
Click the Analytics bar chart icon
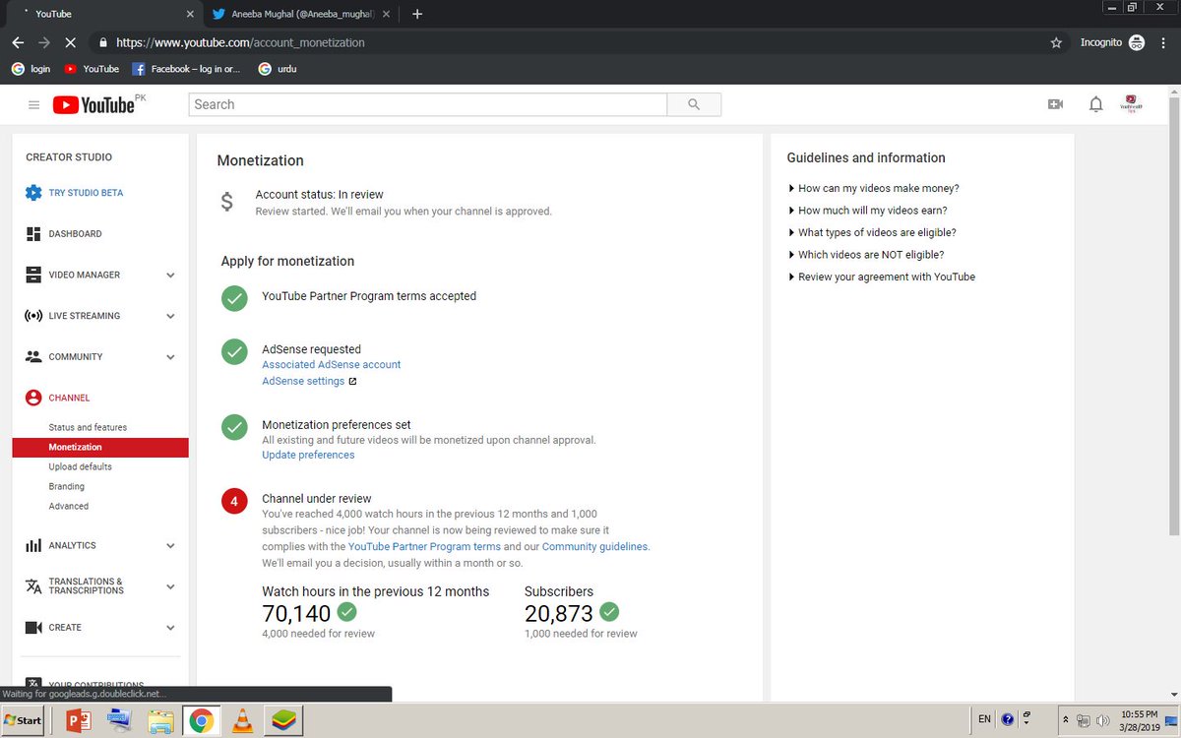pyautogui.click(x=33, y=545)
